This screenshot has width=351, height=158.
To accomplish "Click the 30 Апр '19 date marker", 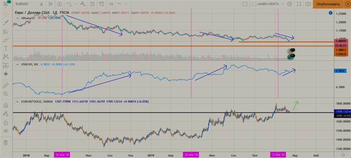I will (191, 155).
